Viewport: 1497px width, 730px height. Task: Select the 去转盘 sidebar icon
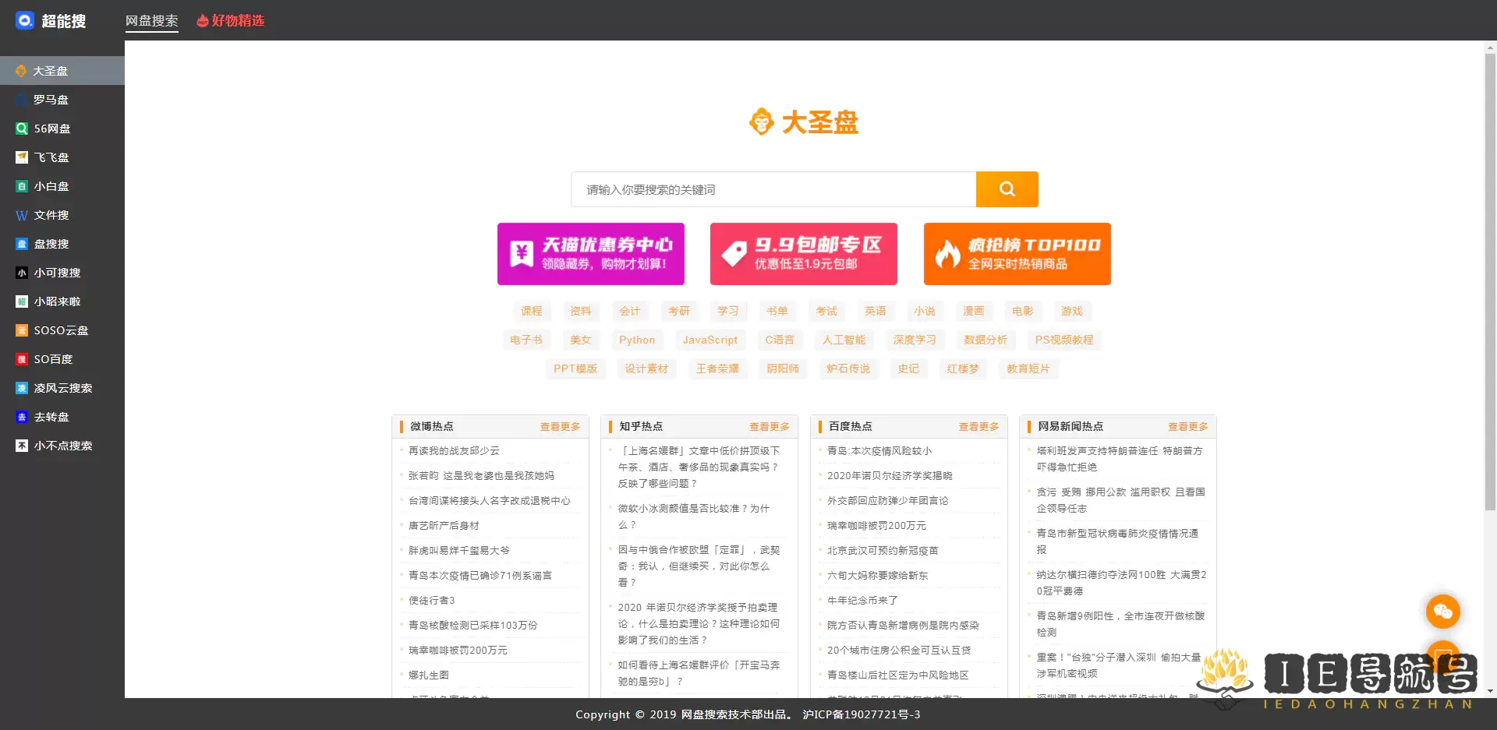(22, 417)
